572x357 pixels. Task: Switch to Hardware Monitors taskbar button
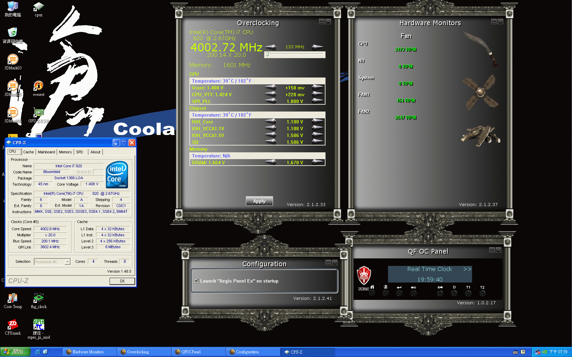[x=90, y=352]
